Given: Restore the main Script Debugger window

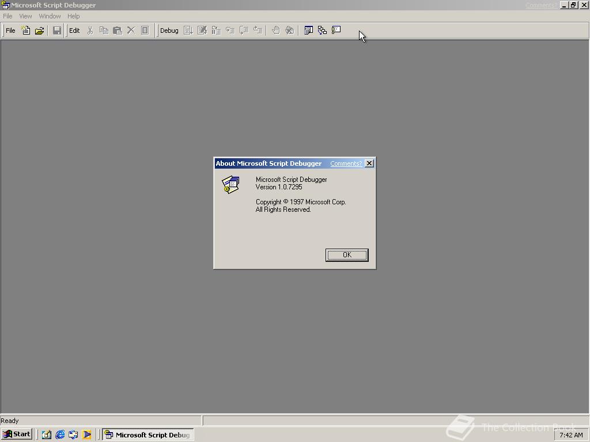Looking at the screenshot, I should [573, 5].
